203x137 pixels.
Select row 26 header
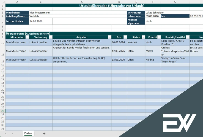point(3,111)
